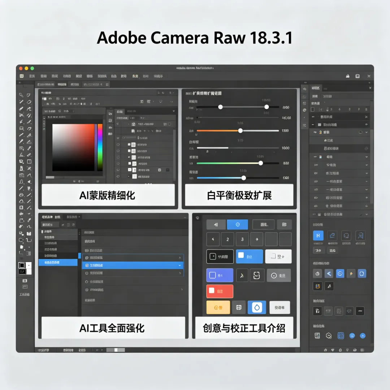Click the blue circle-check button atop the tools panel
The width and height of the screenshot is (390, 390).
[238, 225]
